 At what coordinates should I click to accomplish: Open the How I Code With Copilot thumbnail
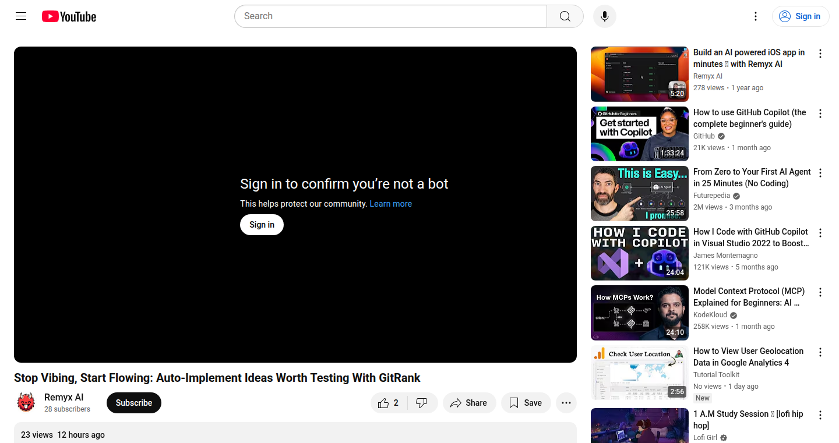[x=640, y=253]
